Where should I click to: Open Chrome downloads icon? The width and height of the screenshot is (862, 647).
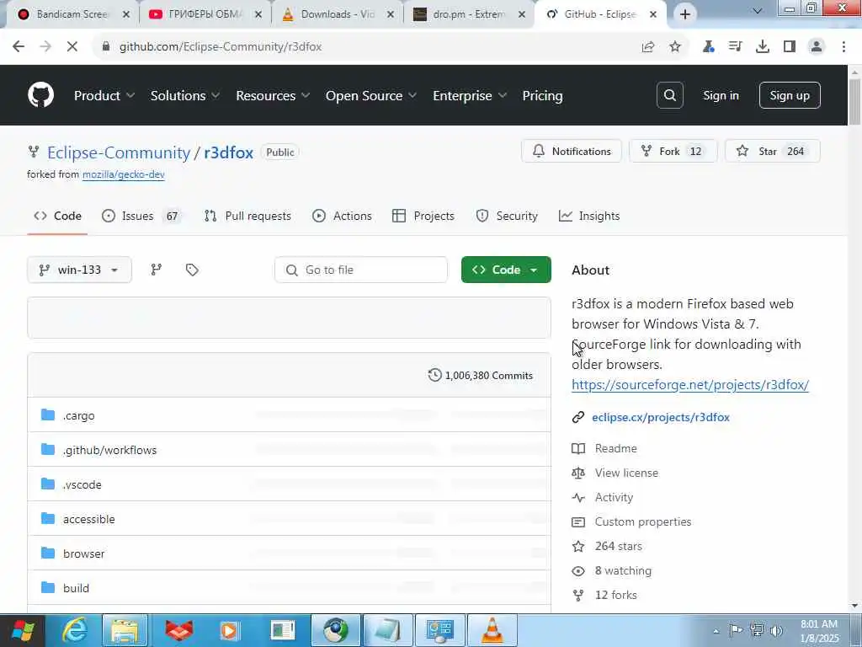click(x=763, y=47)
